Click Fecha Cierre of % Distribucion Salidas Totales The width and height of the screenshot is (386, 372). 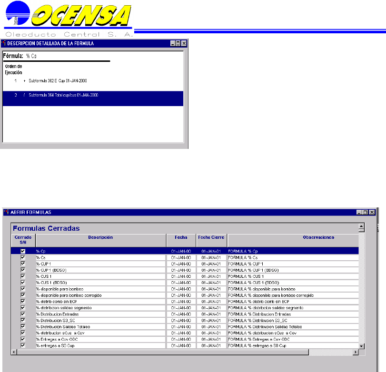(211, 326)
